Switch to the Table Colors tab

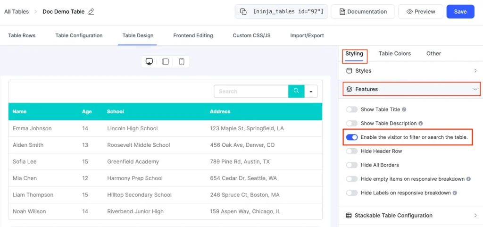tap(395, 53)
